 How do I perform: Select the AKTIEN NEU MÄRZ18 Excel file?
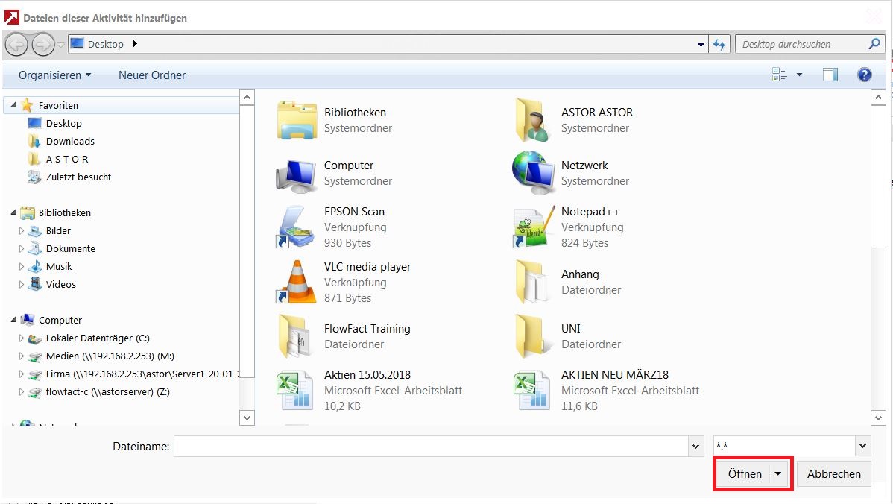[629, 375]
